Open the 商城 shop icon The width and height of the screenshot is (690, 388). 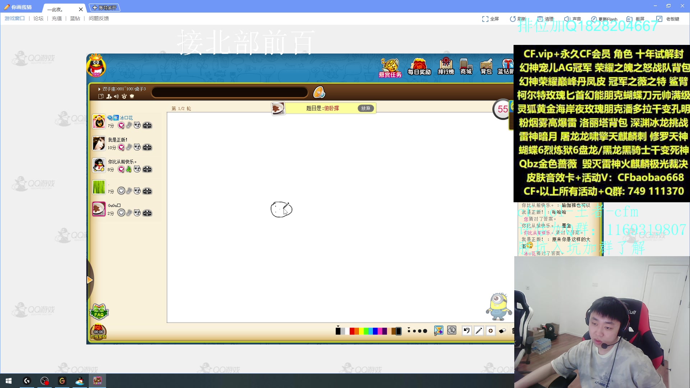(466, 67)
